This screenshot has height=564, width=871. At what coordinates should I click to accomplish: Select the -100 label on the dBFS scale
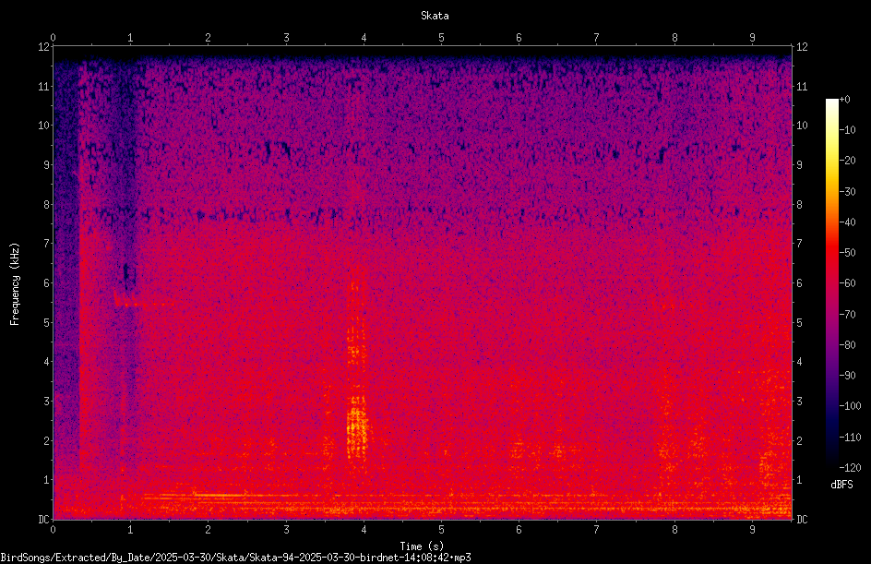(850, 406)
